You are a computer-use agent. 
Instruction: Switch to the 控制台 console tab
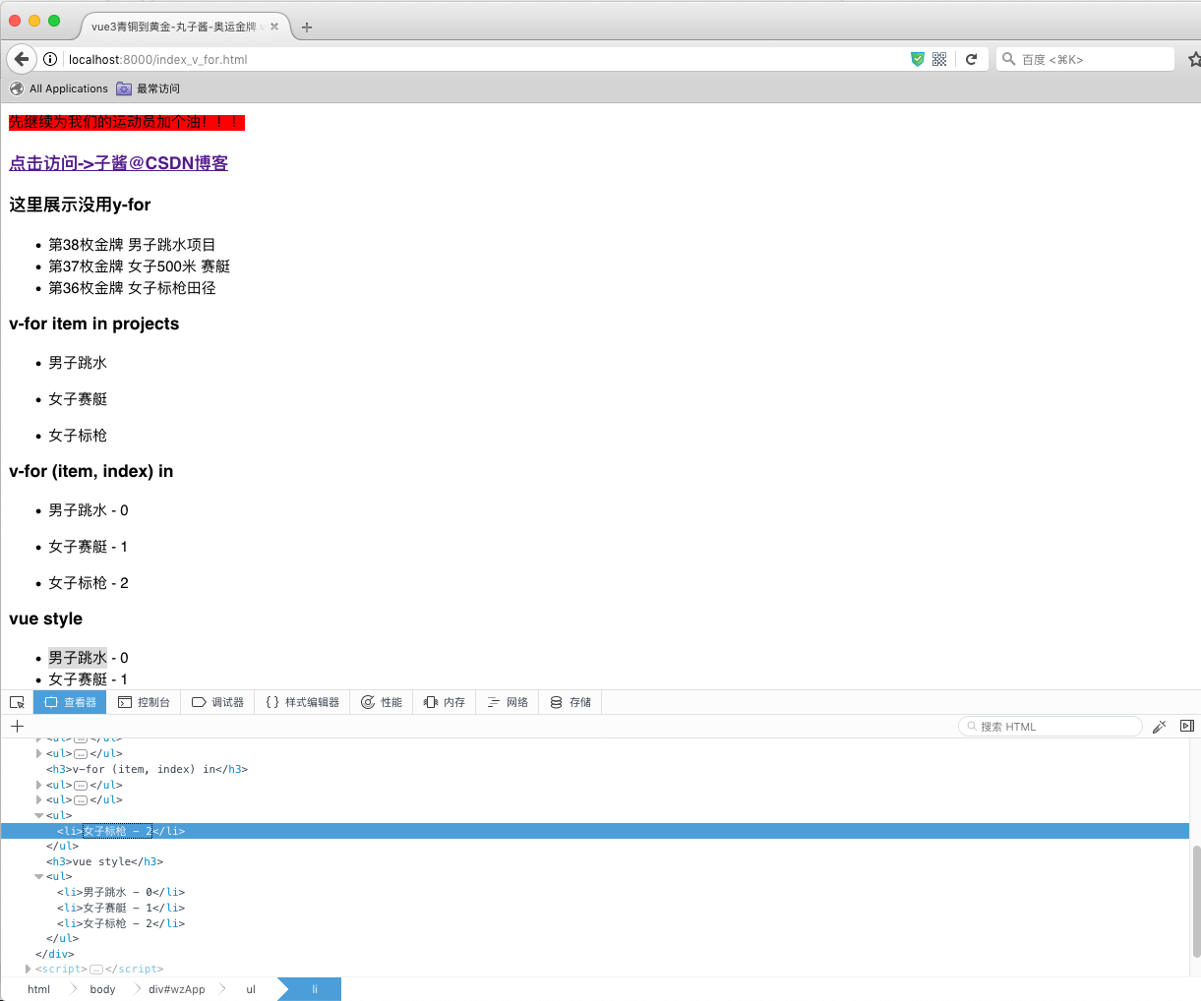coord(144,702)
